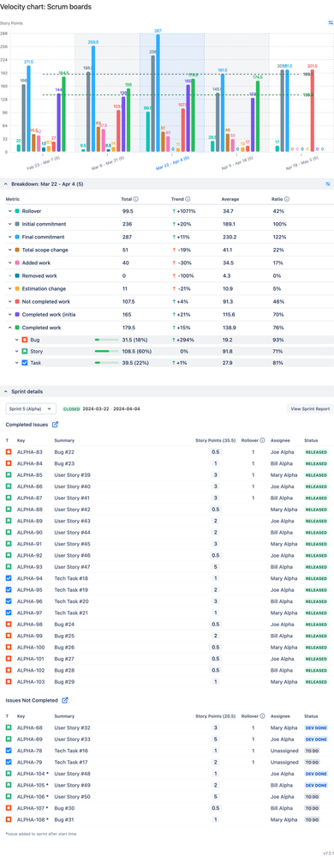Collapse the Completed work metric row
The image size is (334, 857).
coord(9,328)
